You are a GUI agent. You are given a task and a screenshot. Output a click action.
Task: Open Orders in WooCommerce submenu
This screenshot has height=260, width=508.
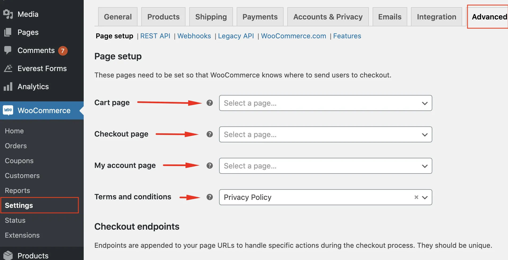point(16,146)
